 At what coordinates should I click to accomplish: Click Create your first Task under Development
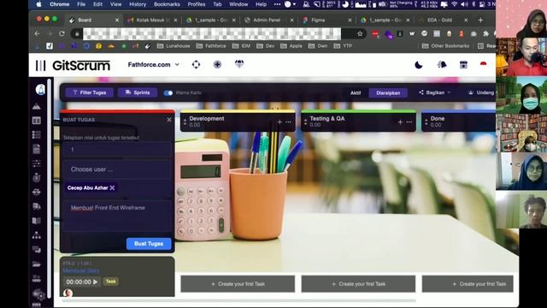(x=238, y=284)
